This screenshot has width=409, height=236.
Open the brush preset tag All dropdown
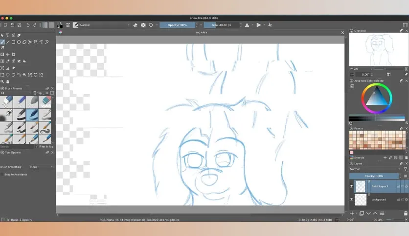[x=16, y=93]
